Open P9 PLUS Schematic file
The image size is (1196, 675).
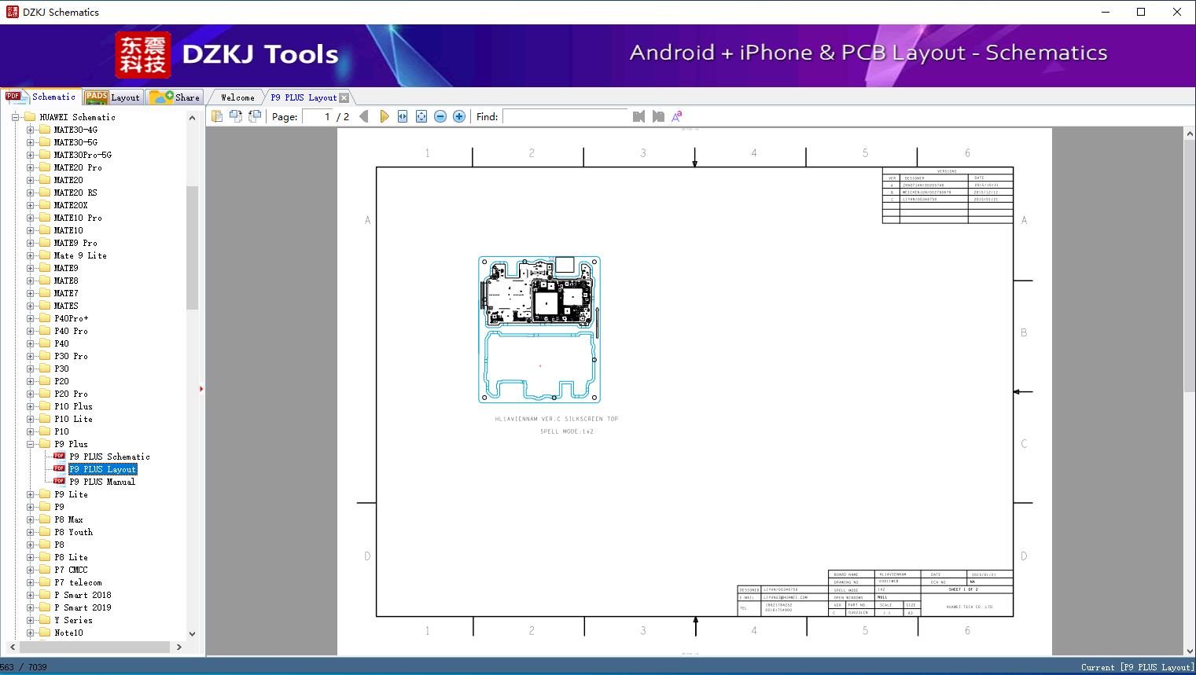pos(109,457)
